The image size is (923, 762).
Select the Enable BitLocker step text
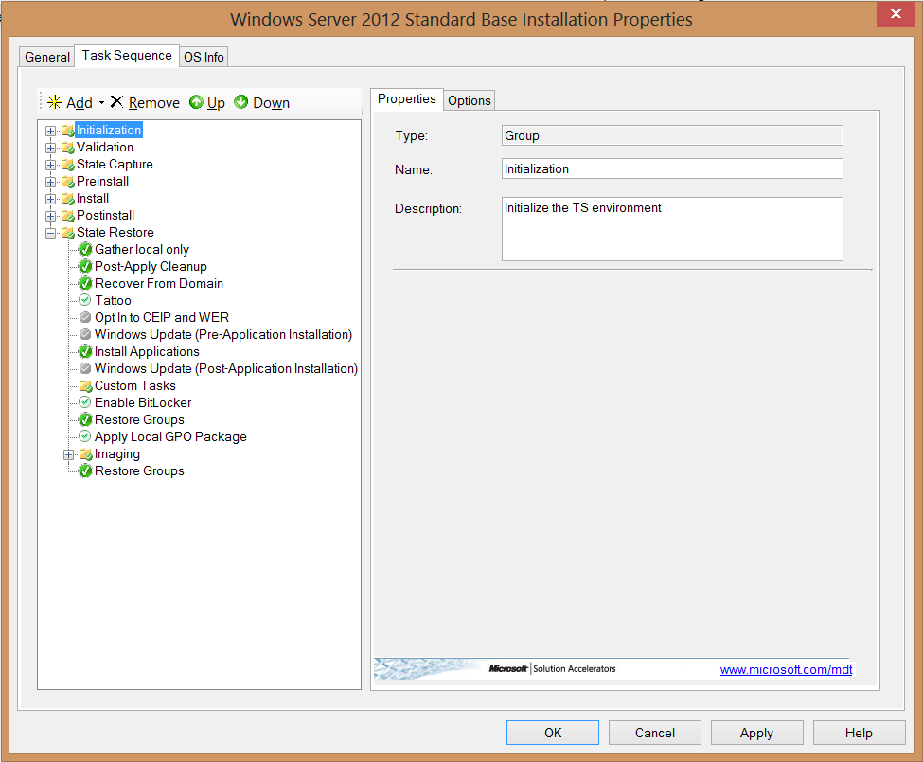pos(143,403)
